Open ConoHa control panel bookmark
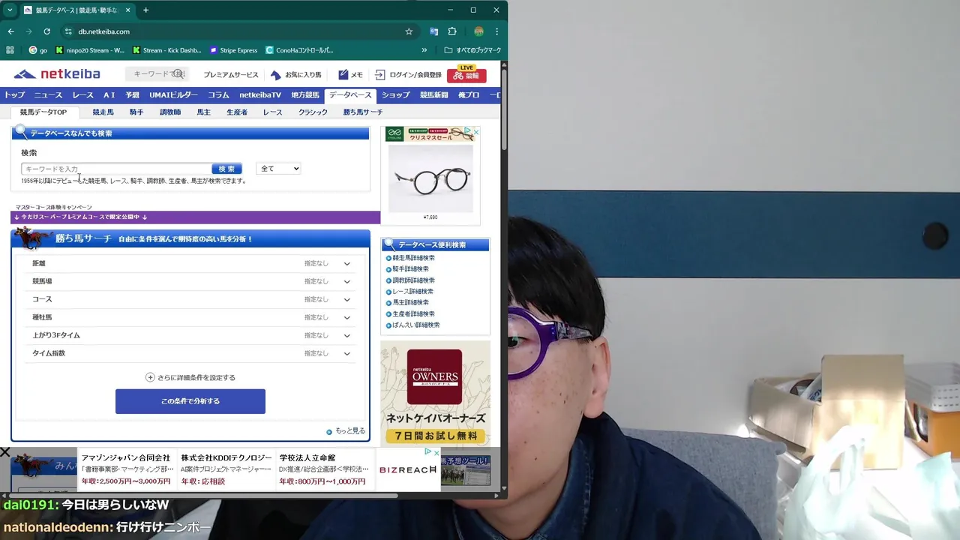This screenshot has height=540, width=960. click(299, 50)
